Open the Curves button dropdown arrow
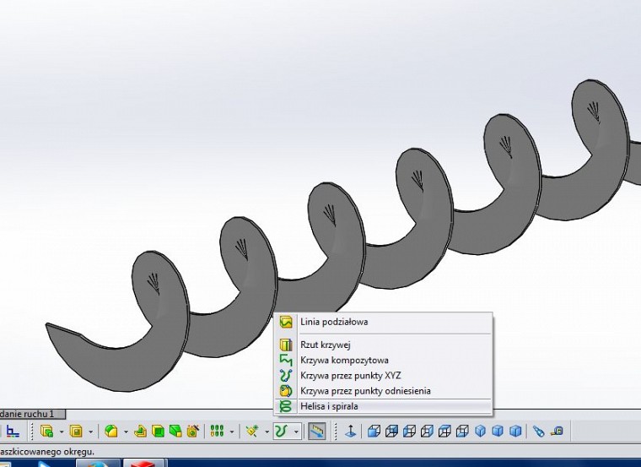Viewport: 641px width, 467px height. coord(296,432)
